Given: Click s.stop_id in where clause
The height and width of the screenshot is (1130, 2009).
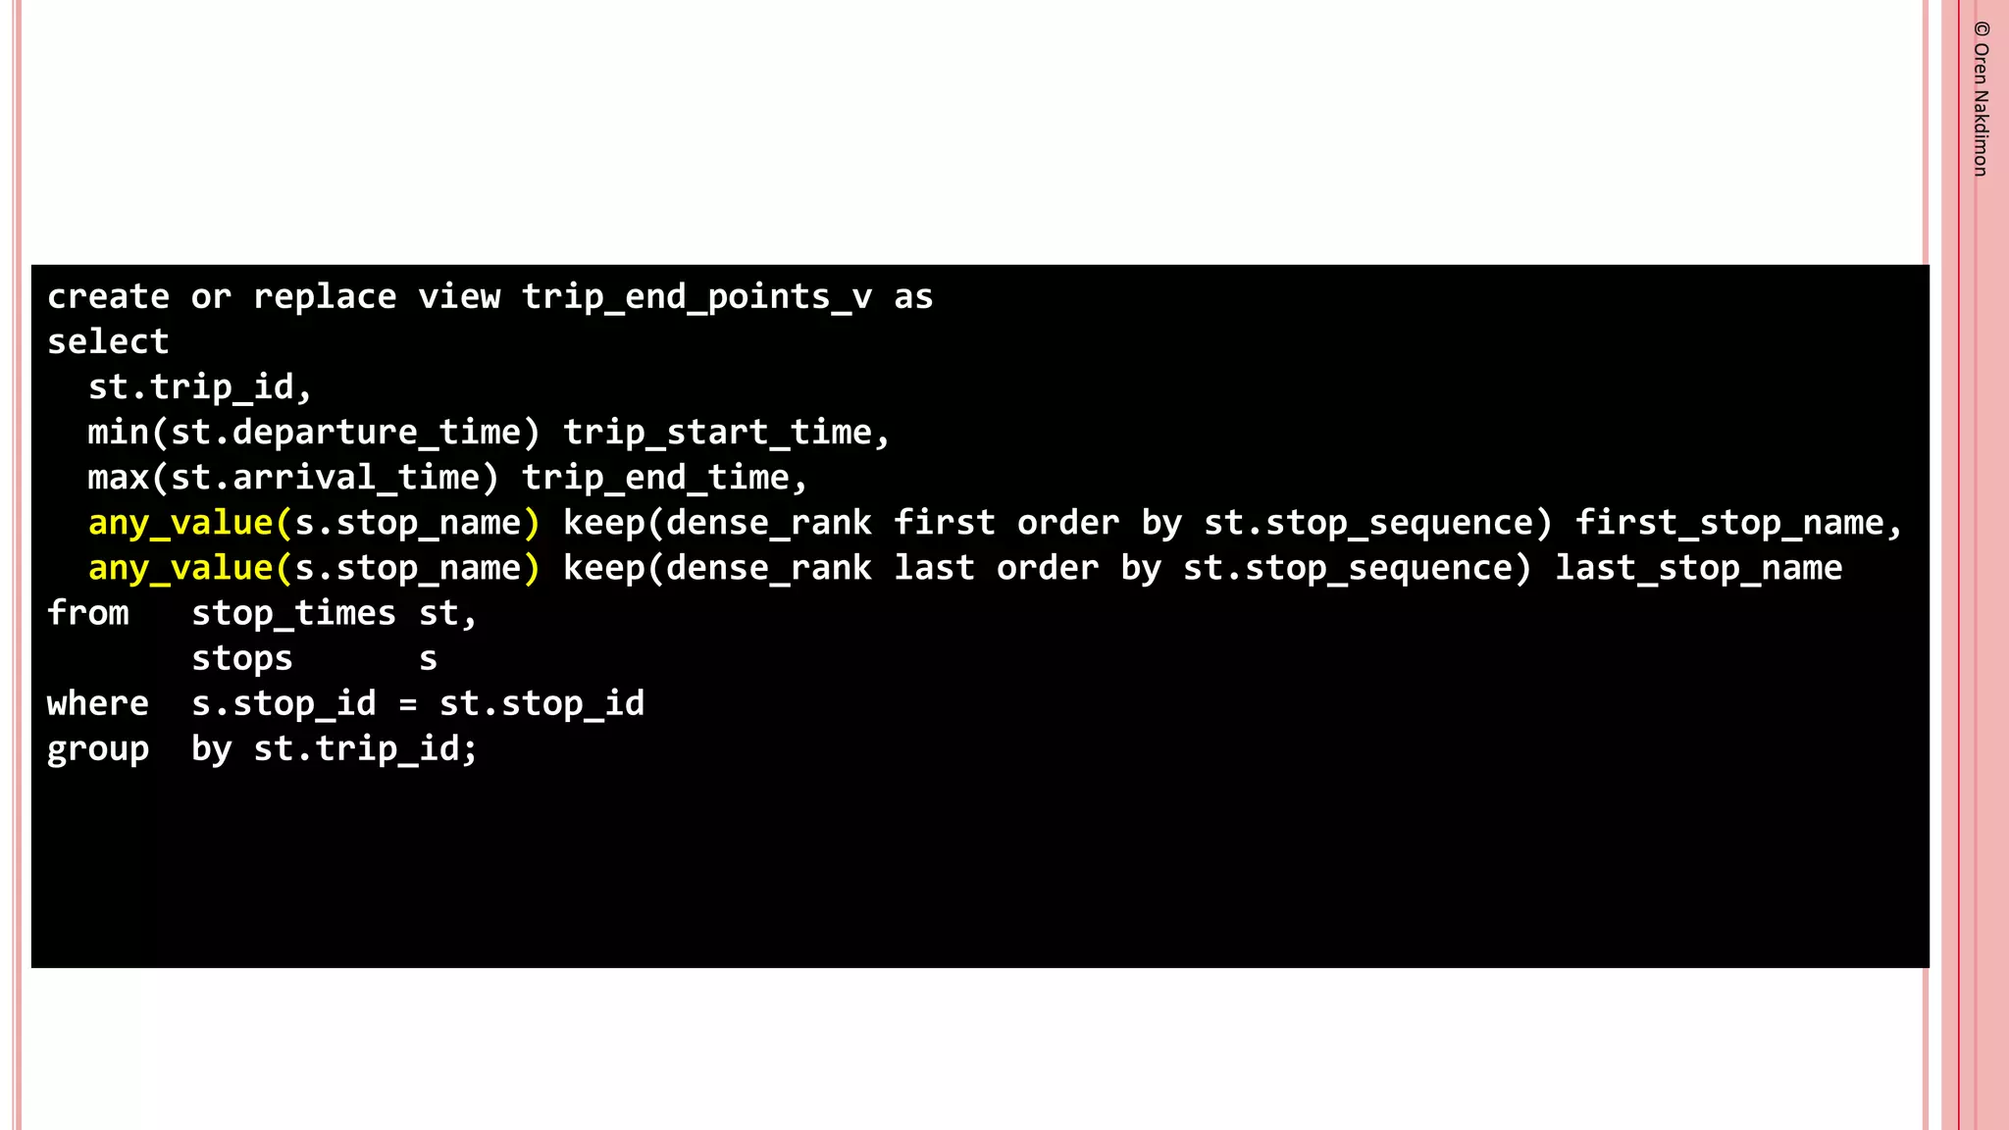Looking at the screenshot, I should pyautogui.click(x=283, y=703).
